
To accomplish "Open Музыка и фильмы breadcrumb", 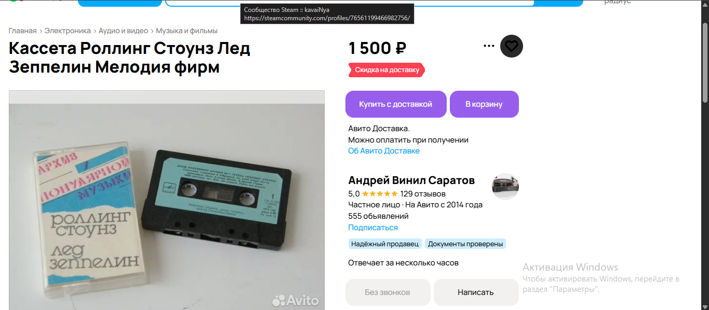I will coord(186,31).
